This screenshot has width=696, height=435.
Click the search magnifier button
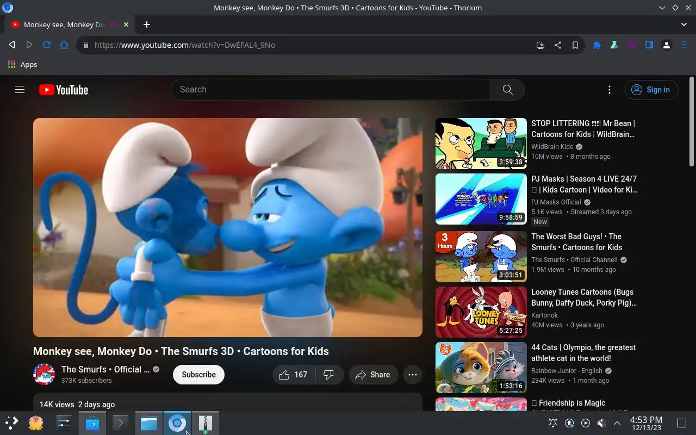point(507,90)
